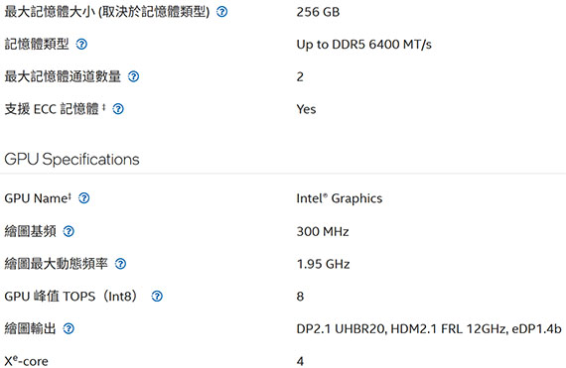Show tooltip for 最大記憶體通道數量
Viewport: 566px width, 368px height.
click(x=134, y=76)
